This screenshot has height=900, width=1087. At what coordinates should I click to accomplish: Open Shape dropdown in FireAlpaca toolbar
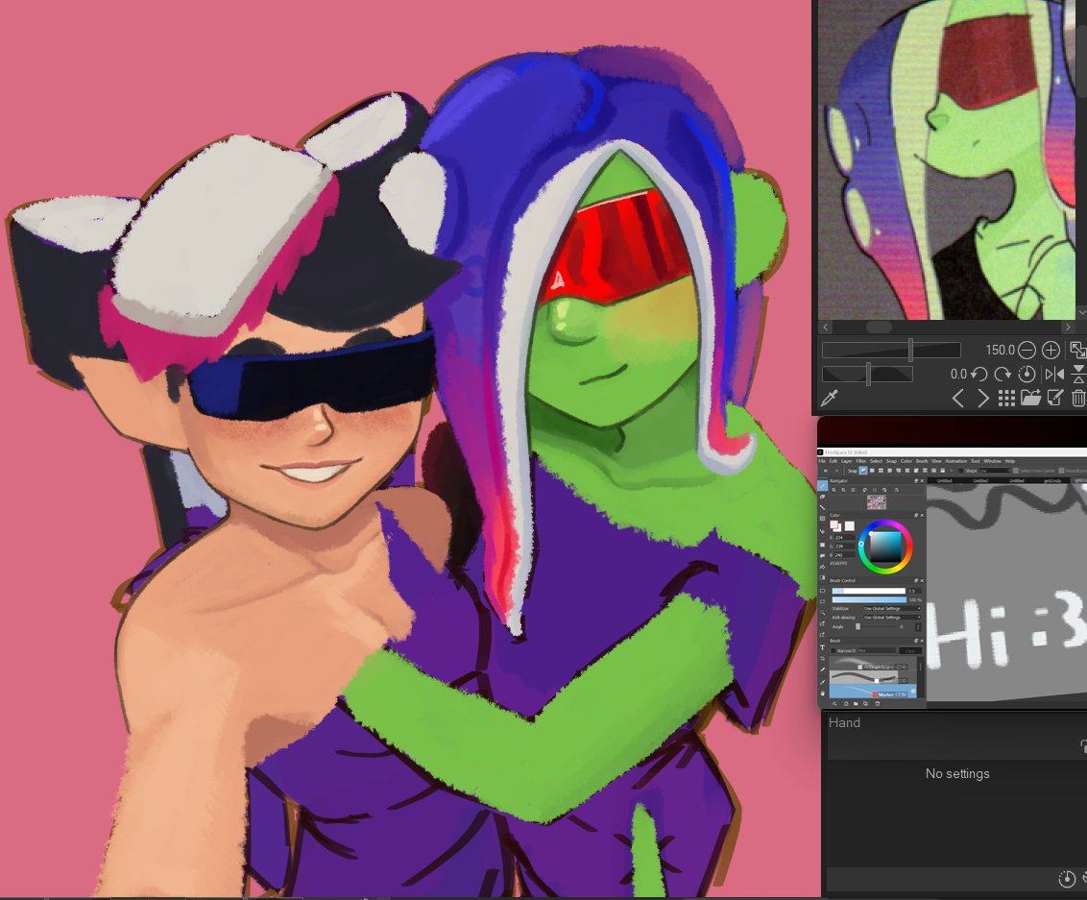tap(995, 471)
